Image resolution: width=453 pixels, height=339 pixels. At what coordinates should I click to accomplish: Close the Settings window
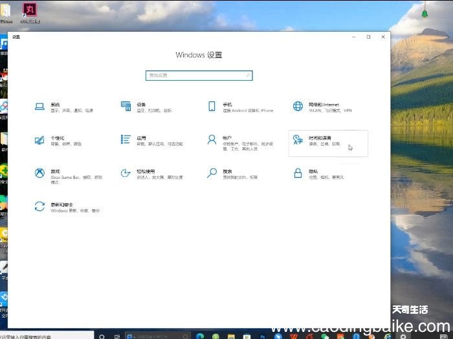tap(383, 37)
